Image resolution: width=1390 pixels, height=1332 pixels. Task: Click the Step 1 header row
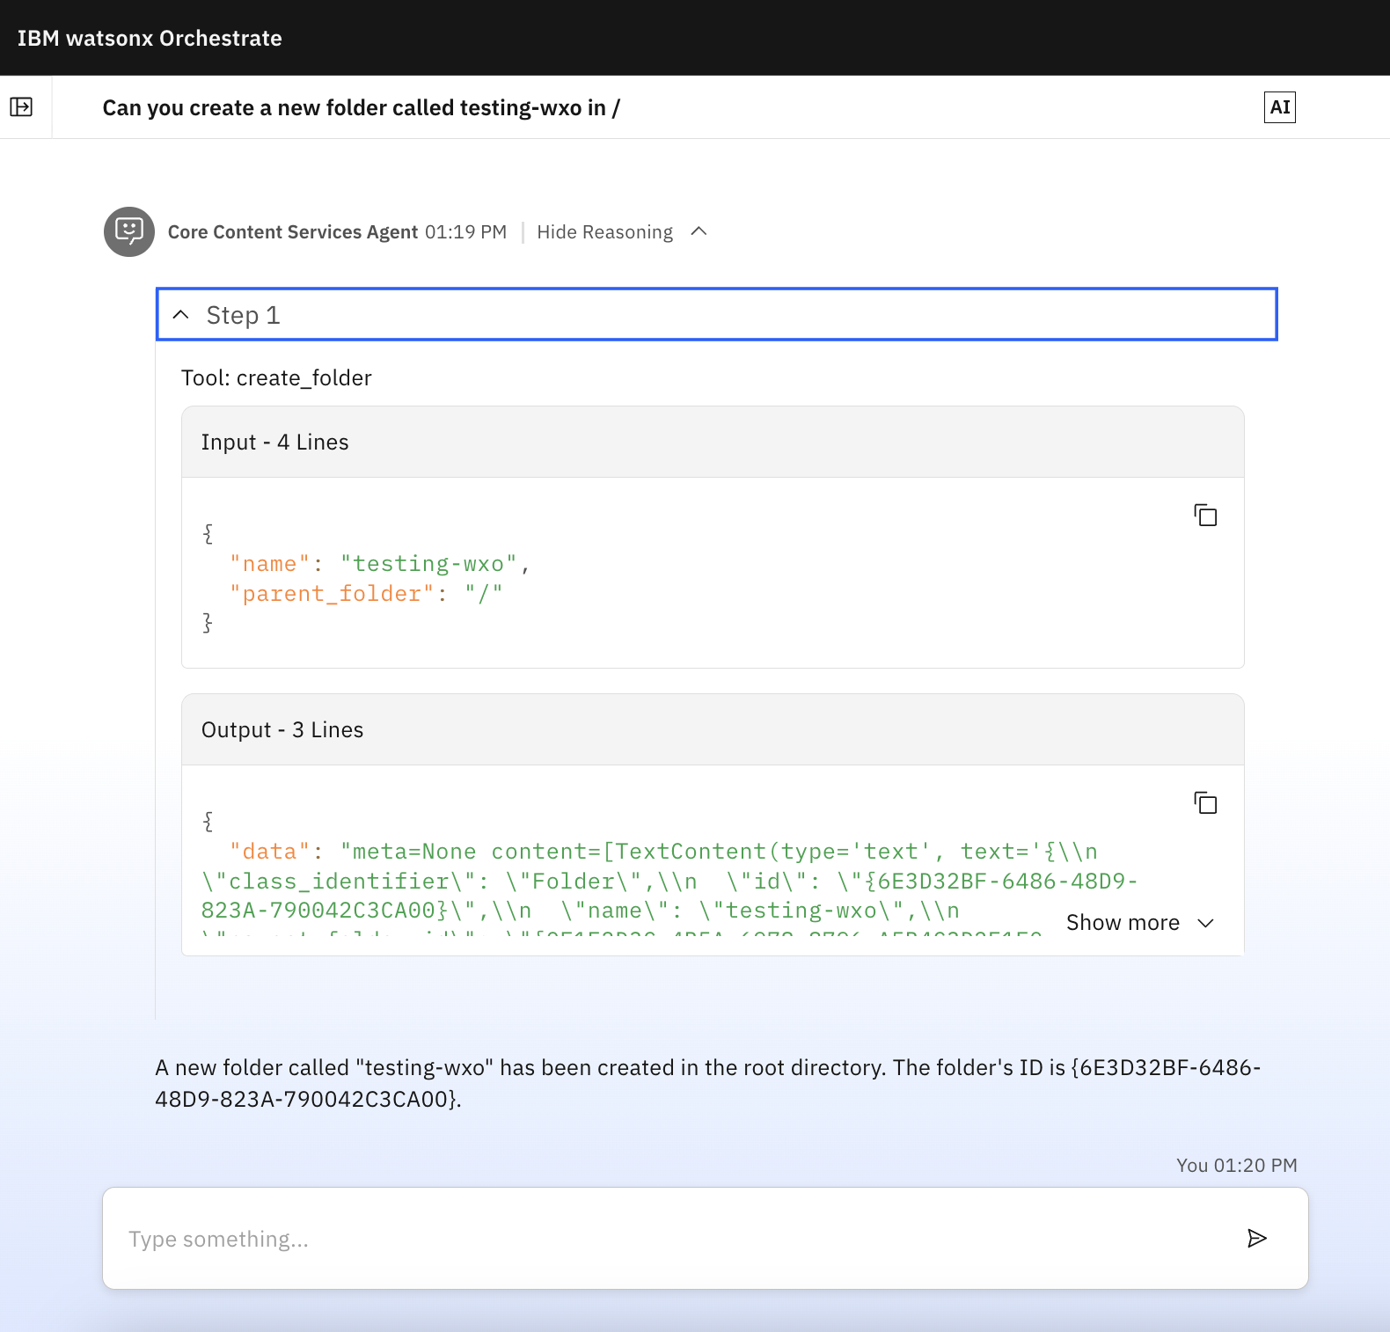716,315
